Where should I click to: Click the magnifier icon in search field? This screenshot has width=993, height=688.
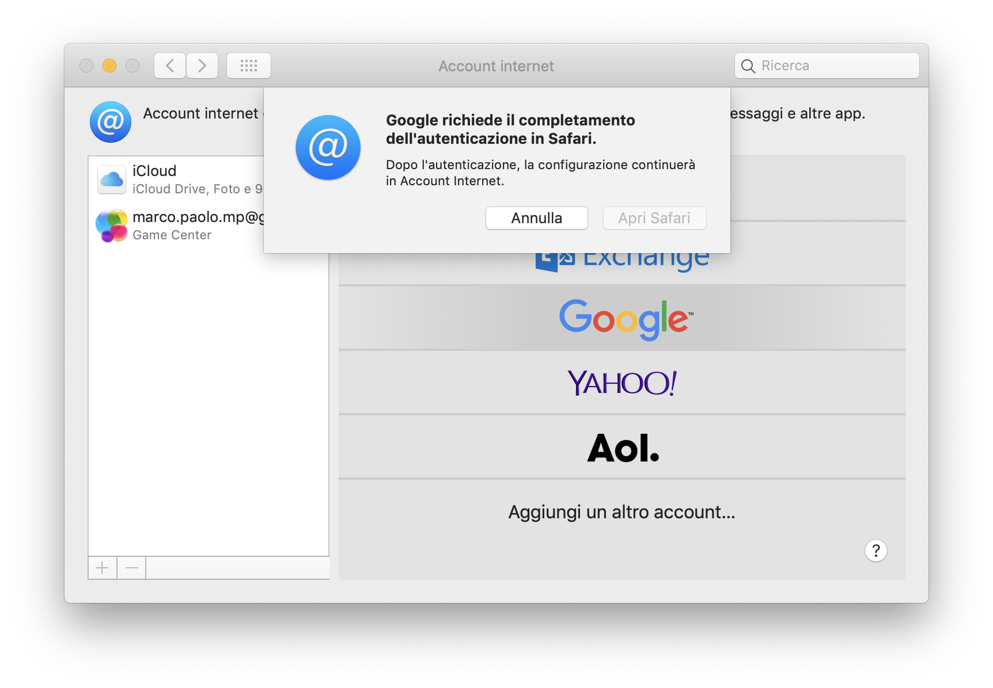(x=748, y=66)
